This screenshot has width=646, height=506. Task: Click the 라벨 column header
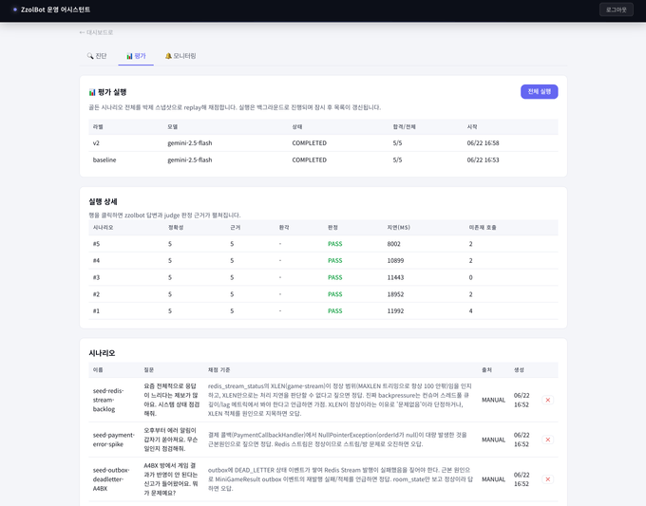click(x=98, y=127)
